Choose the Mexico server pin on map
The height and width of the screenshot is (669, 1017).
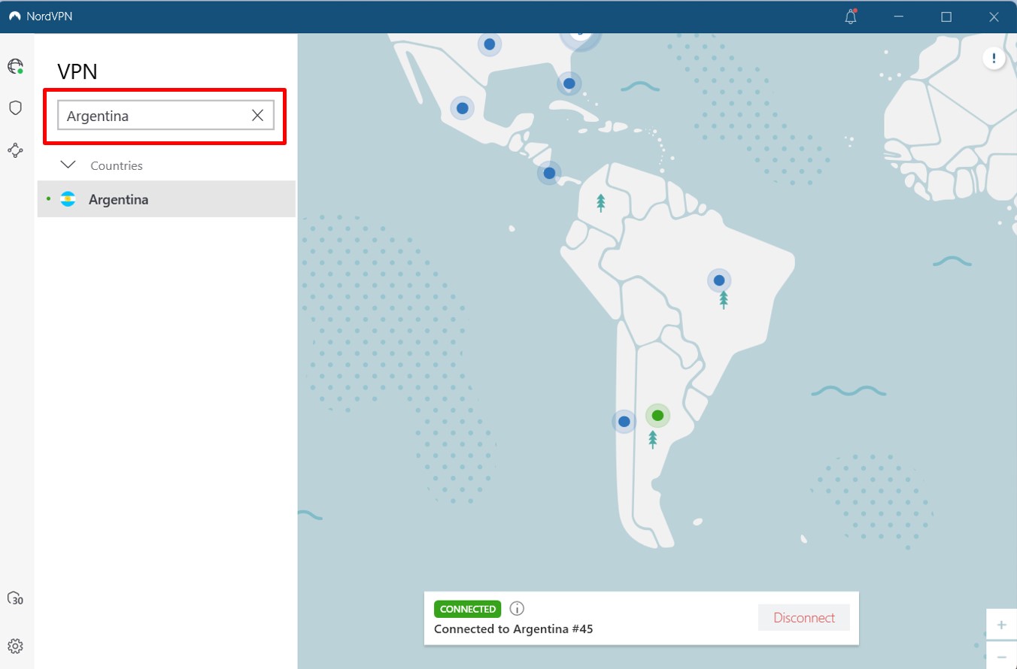click(x=462, y=108)
